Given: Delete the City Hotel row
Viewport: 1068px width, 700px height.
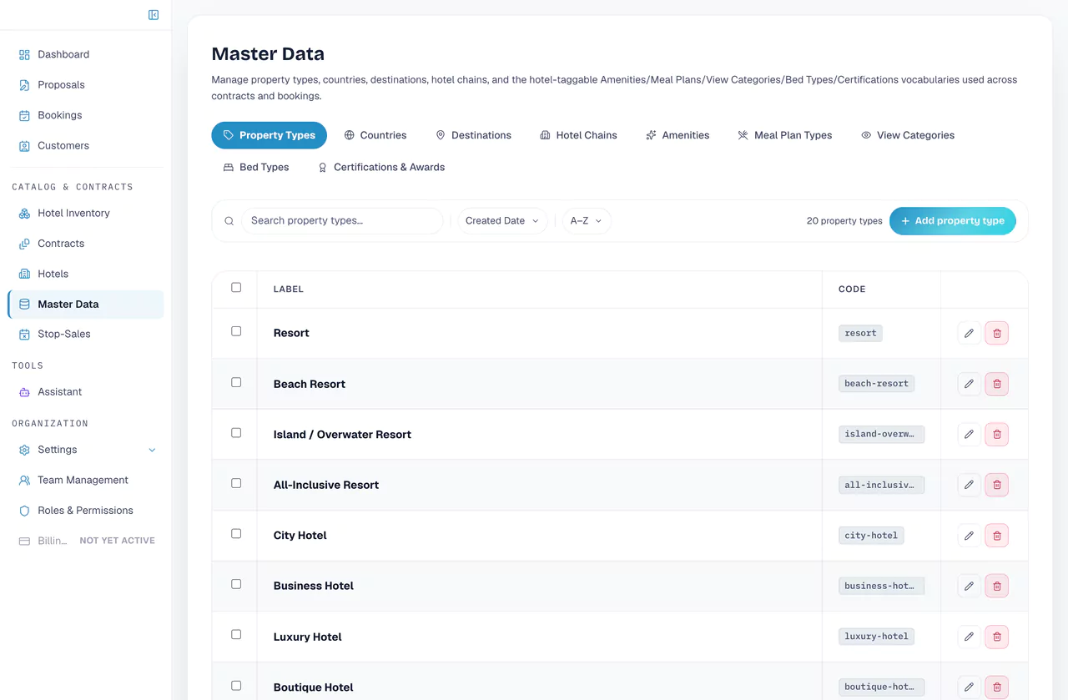Looking at the screenshot, I should pos(997,536).
